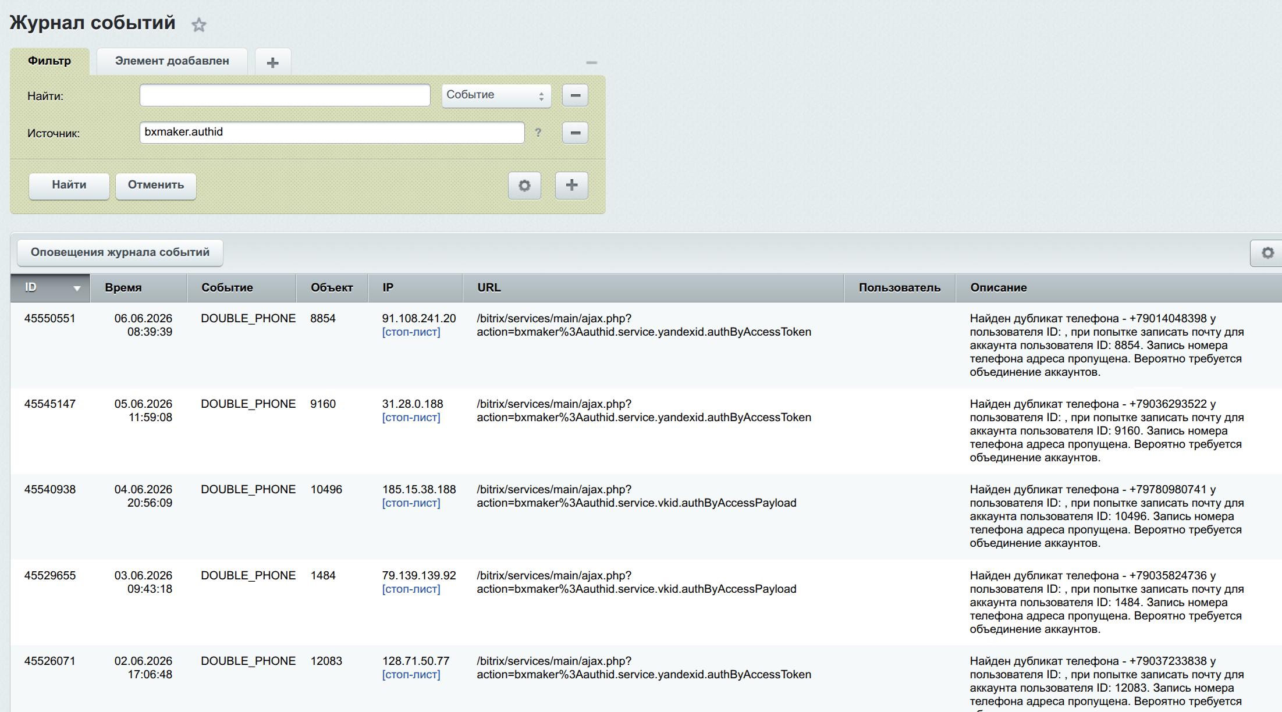Click the Найти button
The height and width of the screenshot is (712, 1282).
pos(69,186)
